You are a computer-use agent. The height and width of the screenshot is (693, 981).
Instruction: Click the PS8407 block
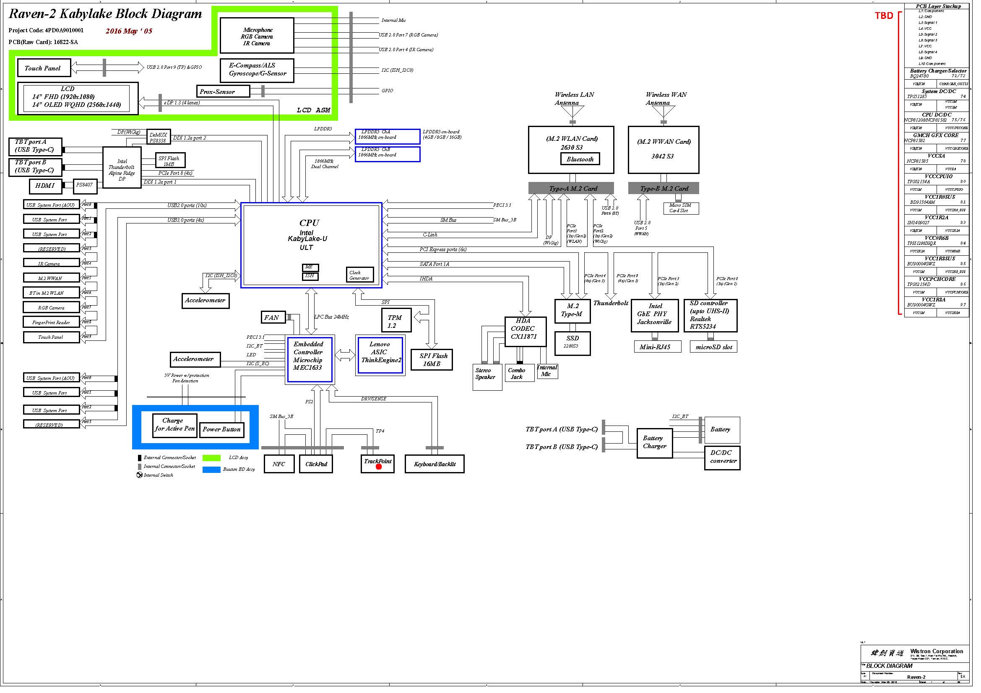tap(86, 187)
